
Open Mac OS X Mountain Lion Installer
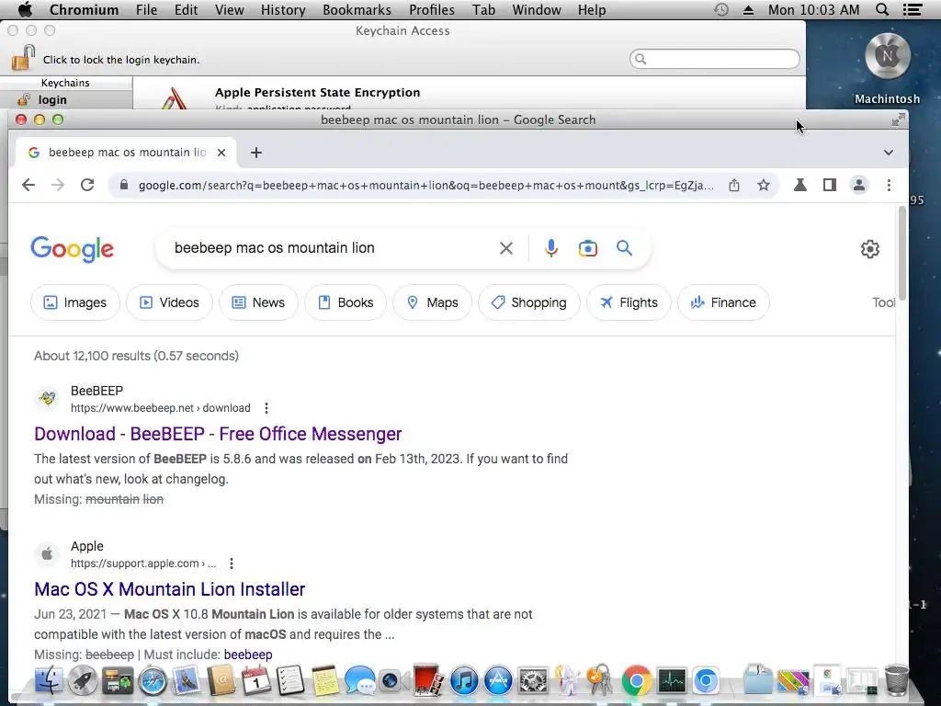[170, 589]
